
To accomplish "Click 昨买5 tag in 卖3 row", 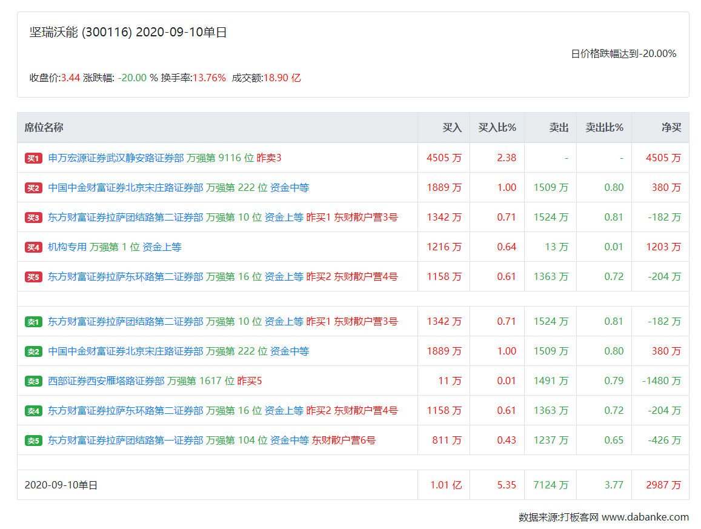I will tap(250, 381).
